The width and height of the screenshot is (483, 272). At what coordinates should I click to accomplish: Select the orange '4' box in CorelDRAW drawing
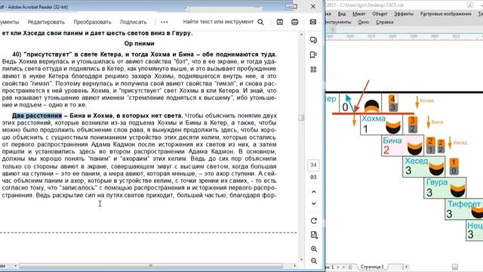pyautogui.click(x=392, y=99)
